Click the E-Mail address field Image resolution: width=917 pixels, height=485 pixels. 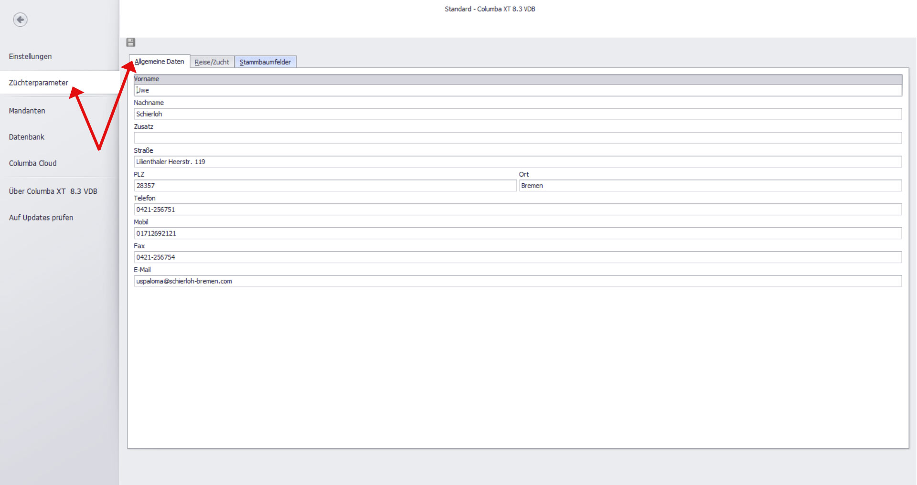point(518,281)
